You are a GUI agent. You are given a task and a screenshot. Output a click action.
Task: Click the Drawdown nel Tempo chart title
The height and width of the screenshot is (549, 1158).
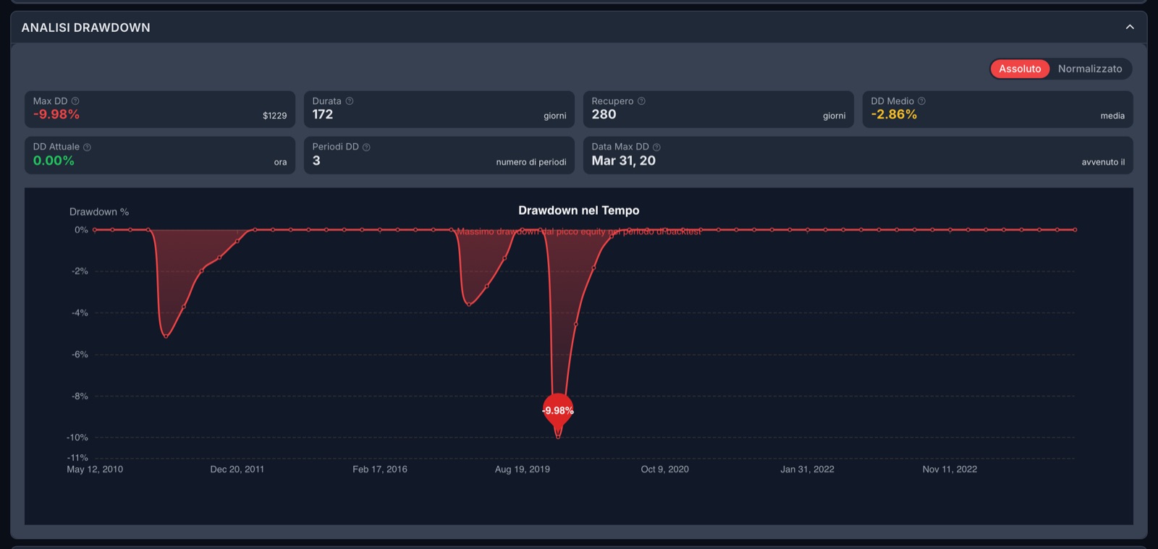point(579,210)
